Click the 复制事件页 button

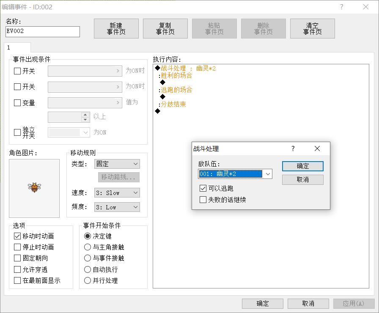tap(165, 28)
